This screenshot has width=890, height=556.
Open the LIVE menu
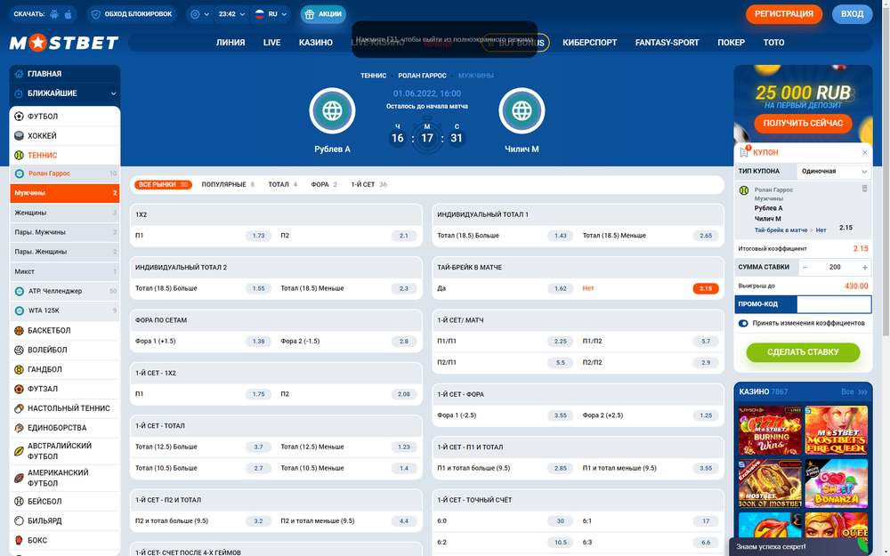[271, 43]
